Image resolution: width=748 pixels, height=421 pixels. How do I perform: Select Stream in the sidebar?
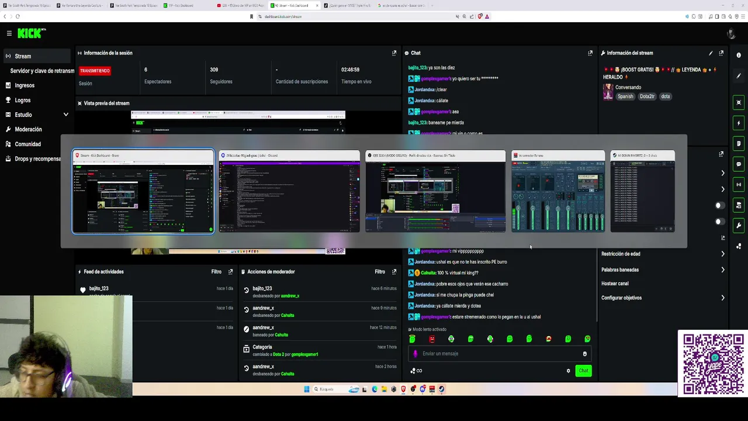(36, 56)
